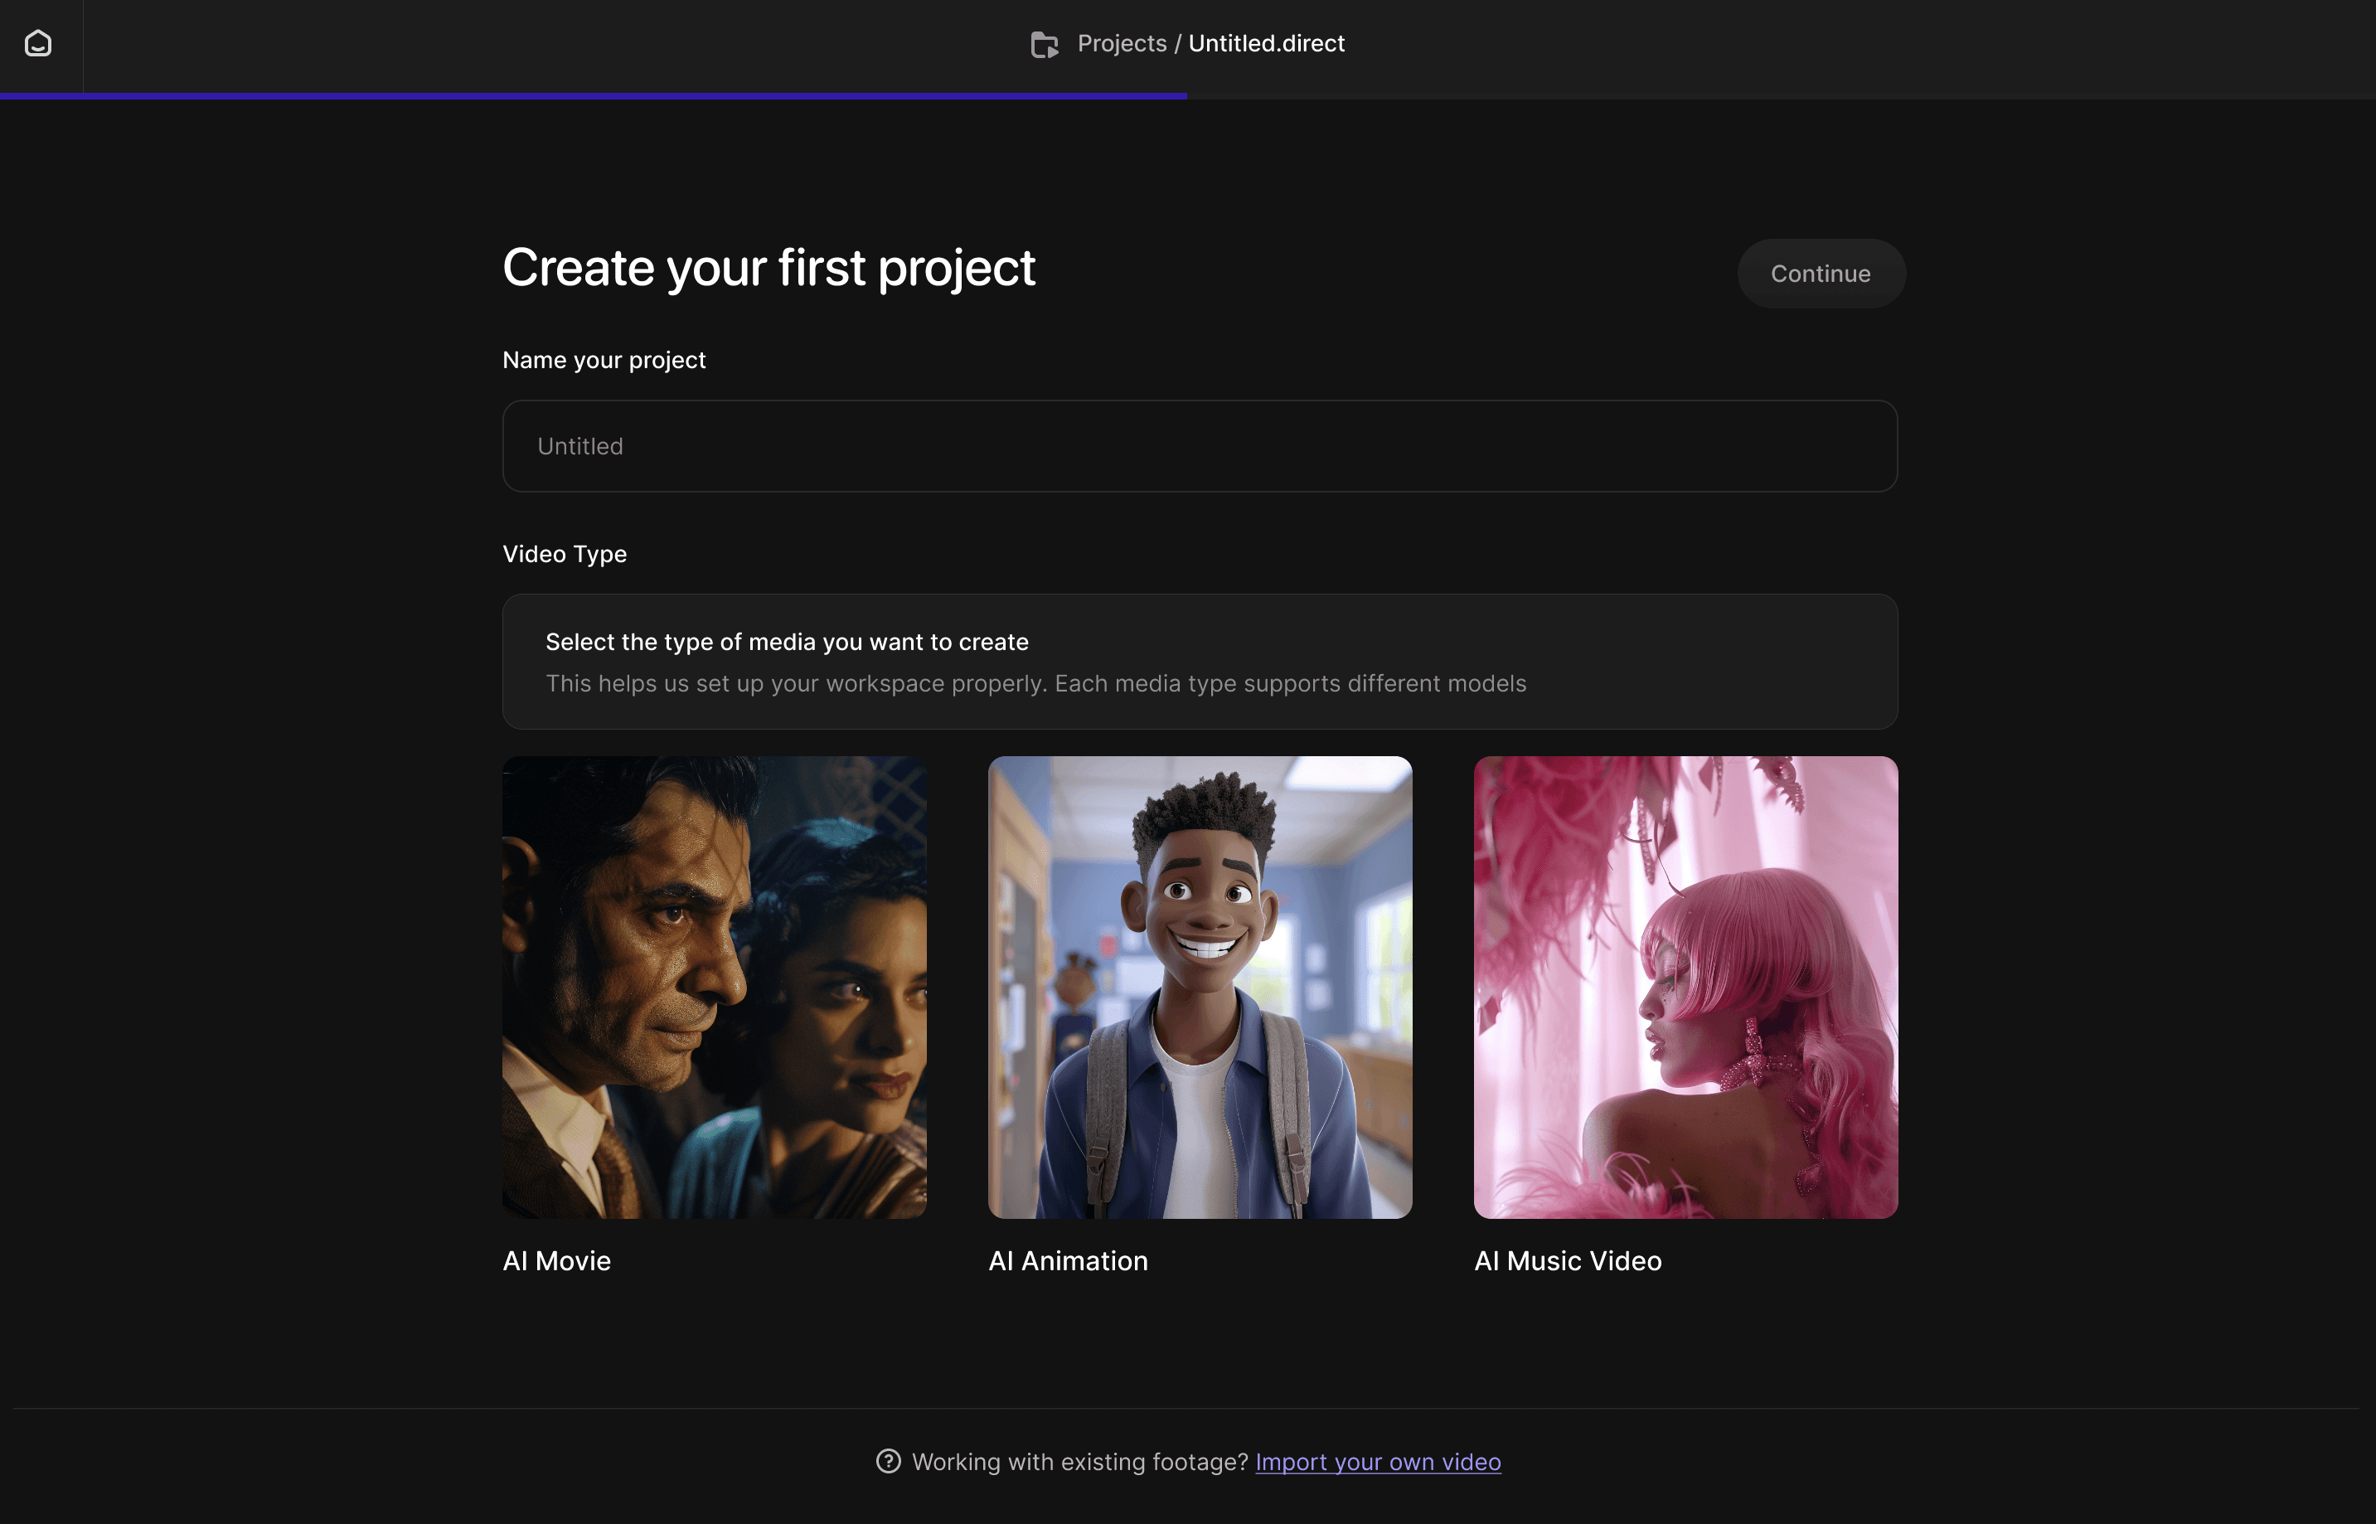Click the home icon in top-left corner

pos(39,44)
